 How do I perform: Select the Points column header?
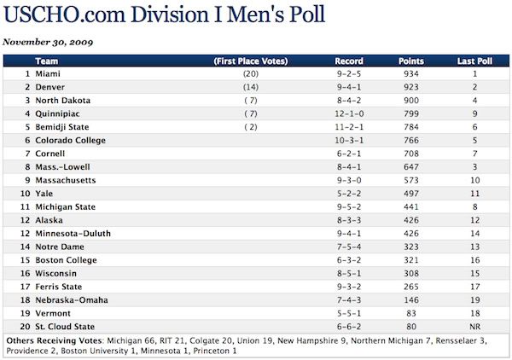pyautogui.click(x=411, y=61)
